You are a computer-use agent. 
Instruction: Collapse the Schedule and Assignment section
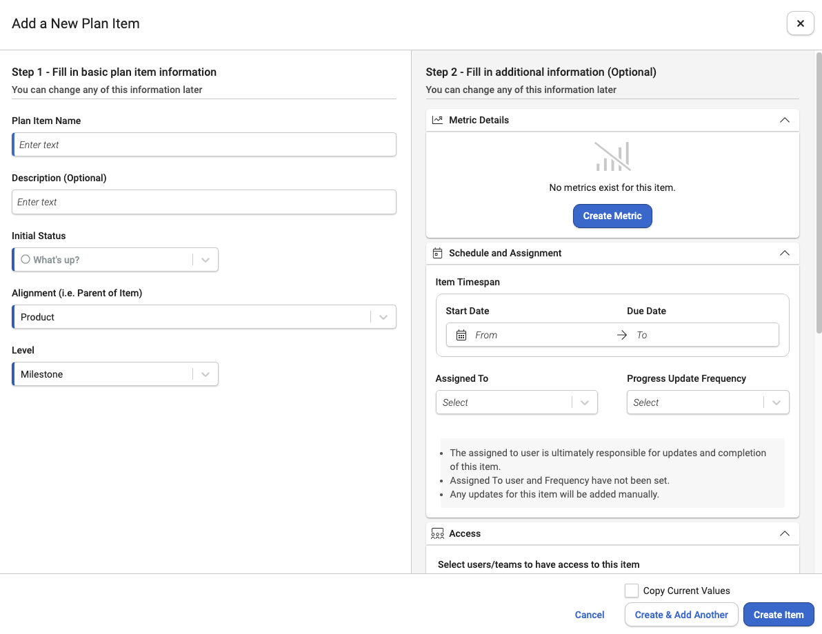784,253
